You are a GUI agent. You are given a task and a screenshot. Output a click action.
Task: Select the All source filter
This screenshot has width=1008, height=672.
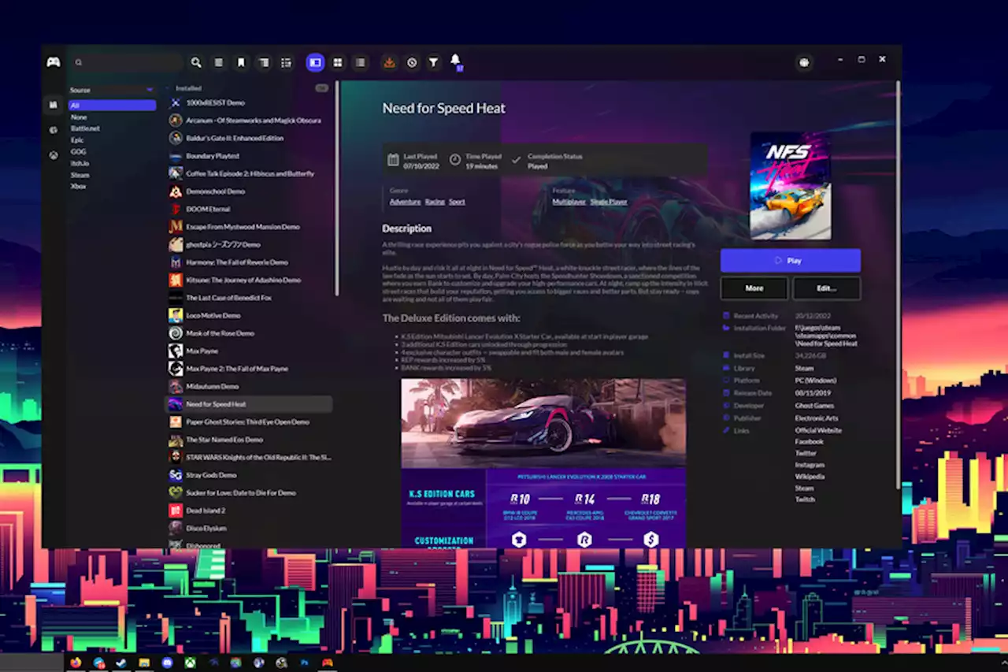point(112,105)
